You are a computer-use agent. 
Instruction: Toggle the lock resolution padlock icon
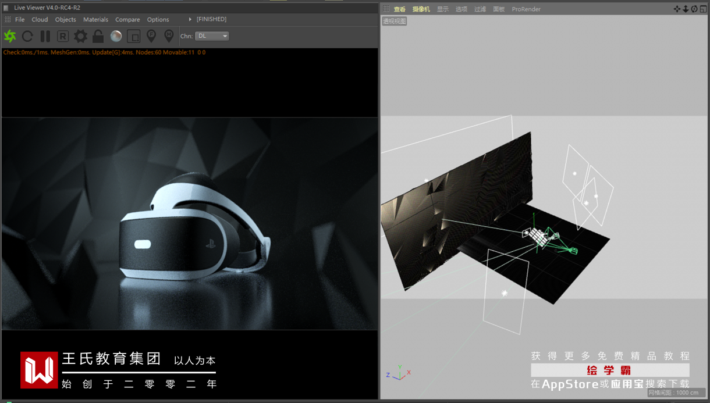tap(98, 36)
